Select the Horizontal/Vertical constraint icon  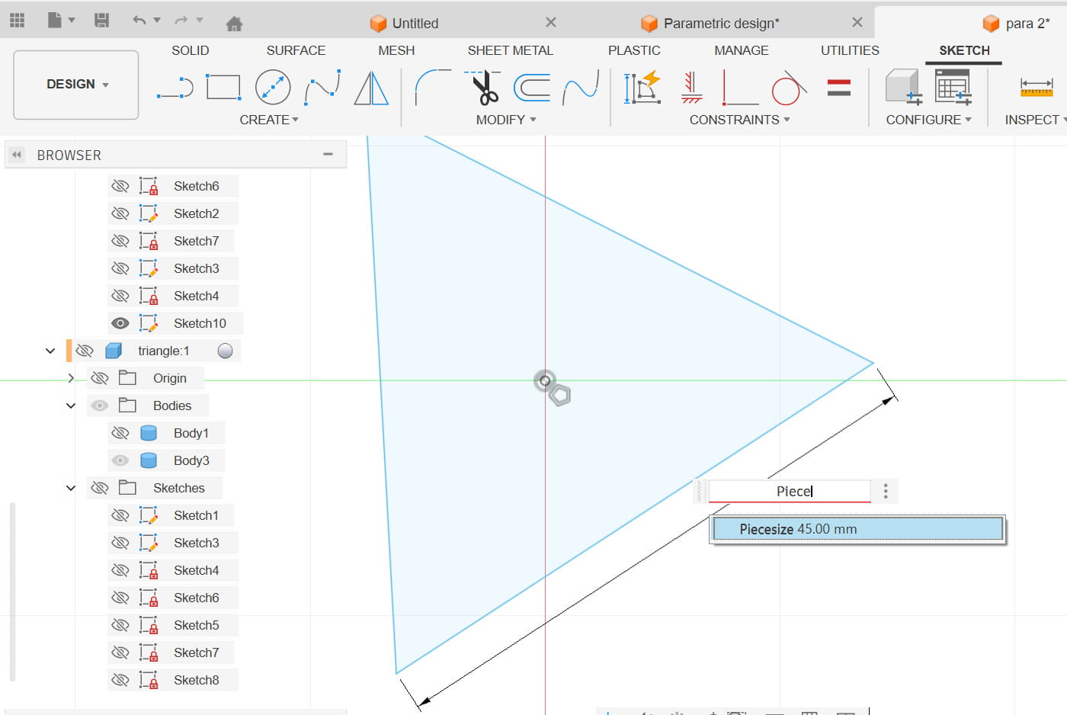coord(692,88)
